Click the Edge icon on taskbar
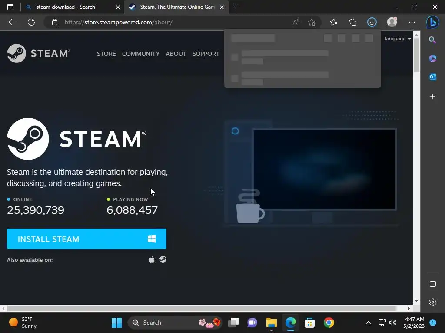Image resolution: width=445 pixels, height=333 pixels. pos(291,323)
